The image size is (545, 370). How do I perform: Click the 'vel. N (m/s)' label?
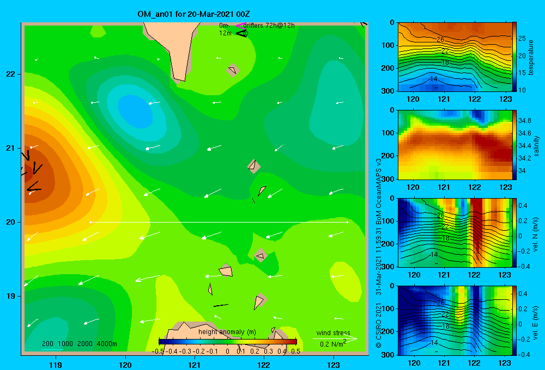[x=536, y=235]
